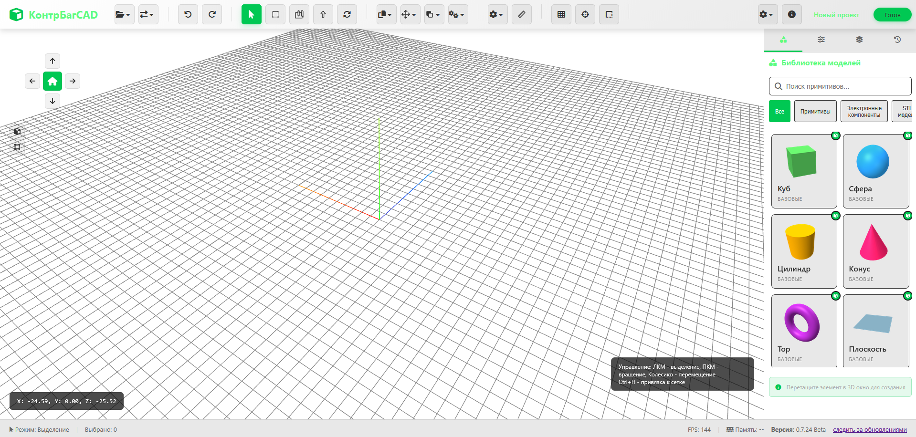
Task: Activate the ruler measurement tool
Action: (522, 14)
